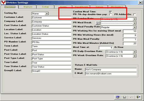This screenshot has width=144, height=101.
Task: Select the Vantage tab
Action: (99, 7)
